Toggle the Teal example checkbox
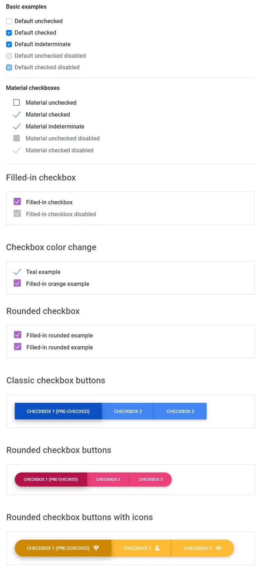261x575 pixels. [17, 271]
